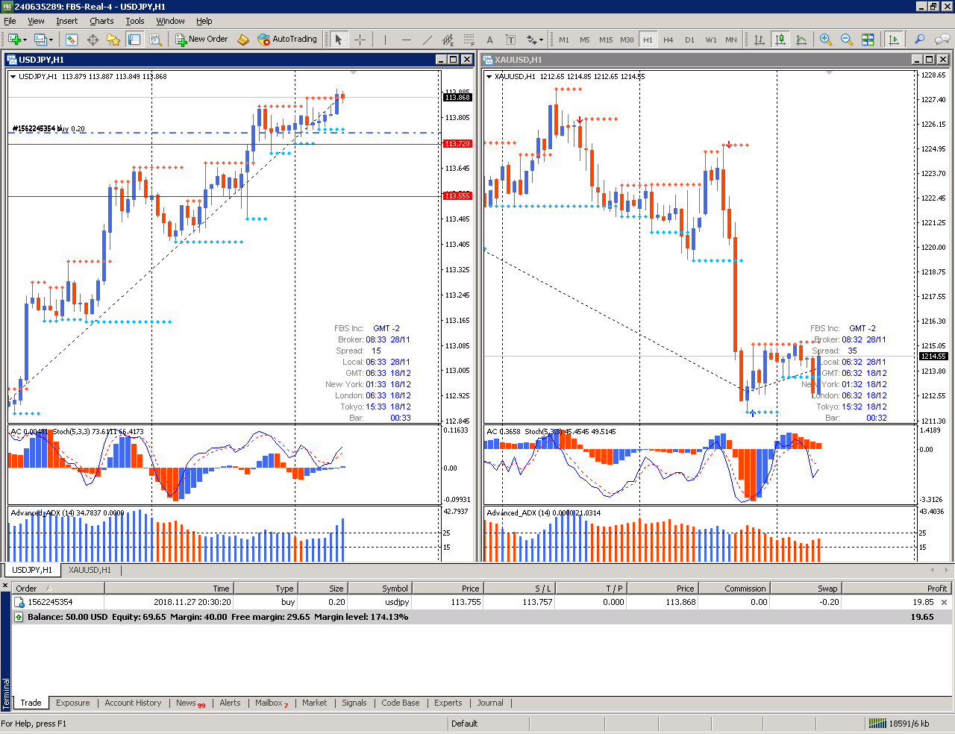This screenshot has height=734, width=955.
Task: Open the Market Watch window icon
Action: 72,40
